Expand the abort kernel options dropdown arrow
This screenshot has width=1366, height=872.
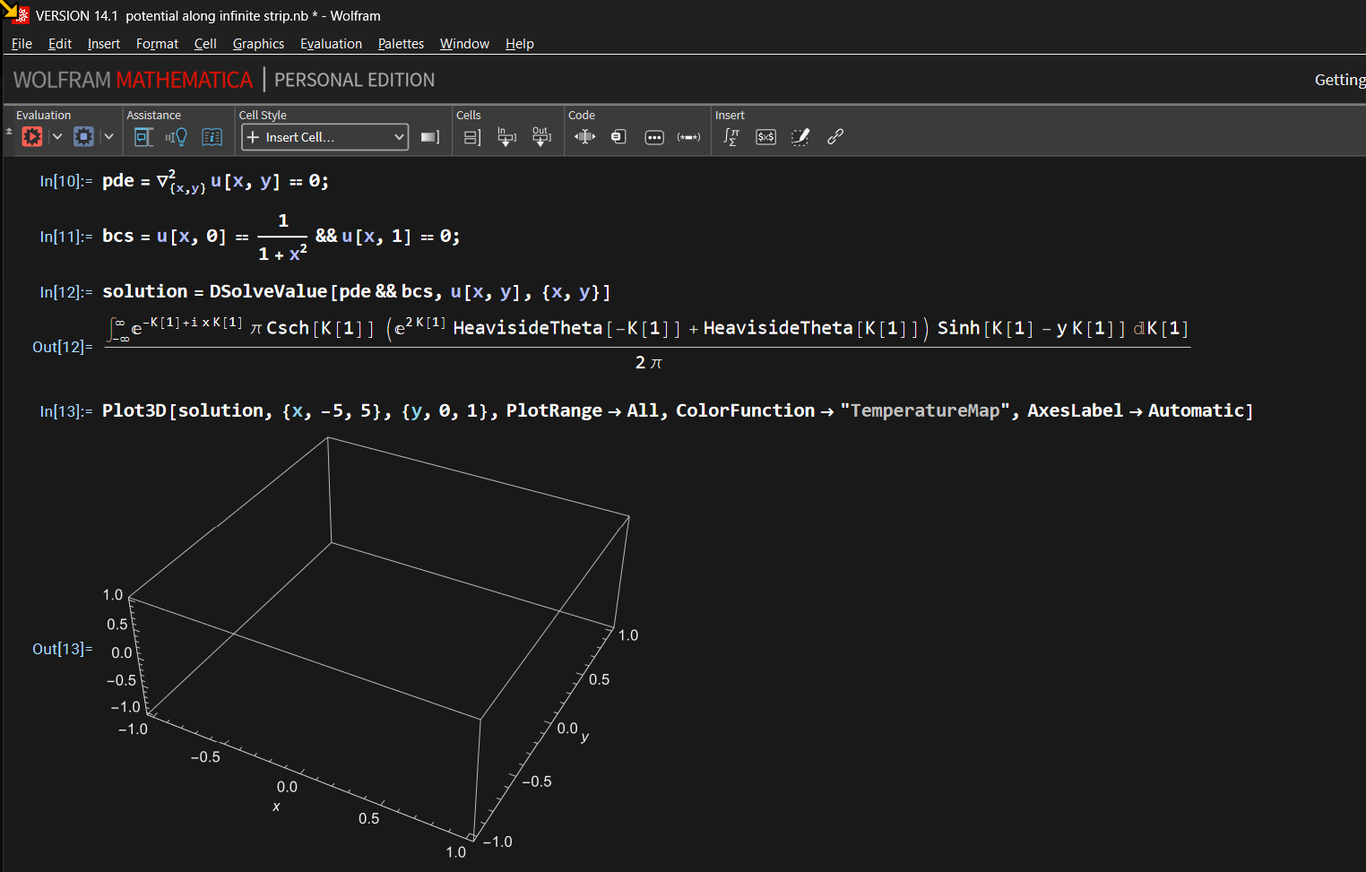click(108, 137)
